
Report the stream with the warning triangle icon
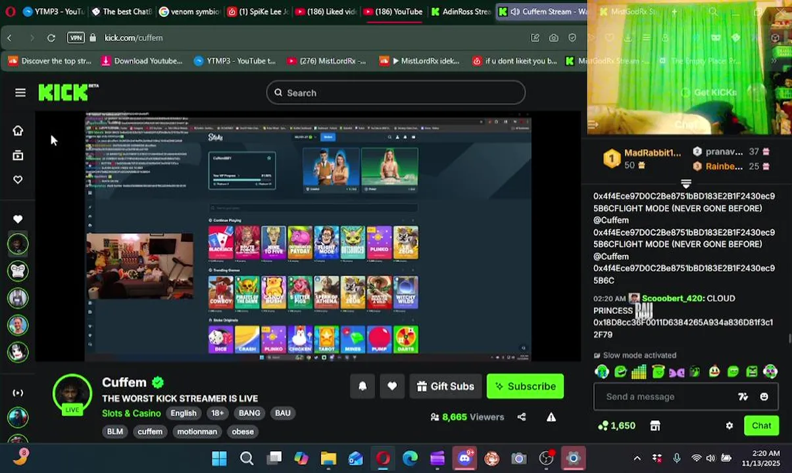(551, 417)
